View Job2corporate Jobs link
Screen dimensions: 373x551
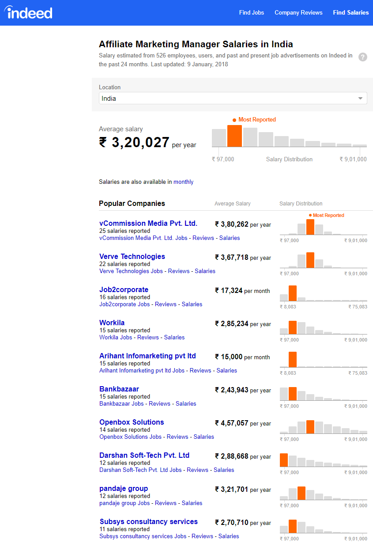coord(124,304)
